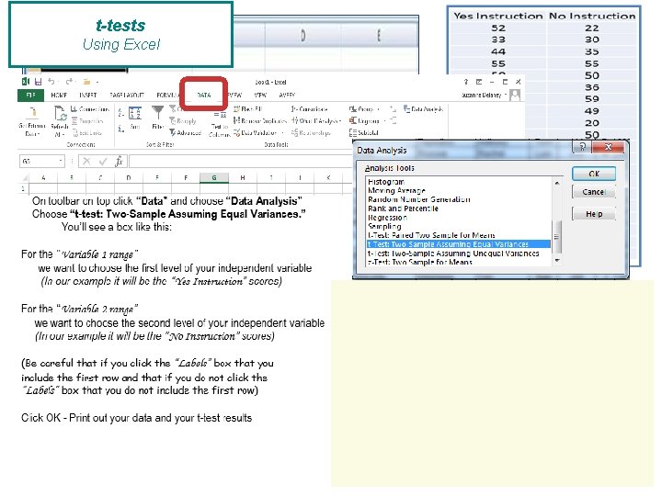Click the formula bar cancel X icon
Viewport: 662px width, 496px height.
pyautogui.click(x=86, y=161)
